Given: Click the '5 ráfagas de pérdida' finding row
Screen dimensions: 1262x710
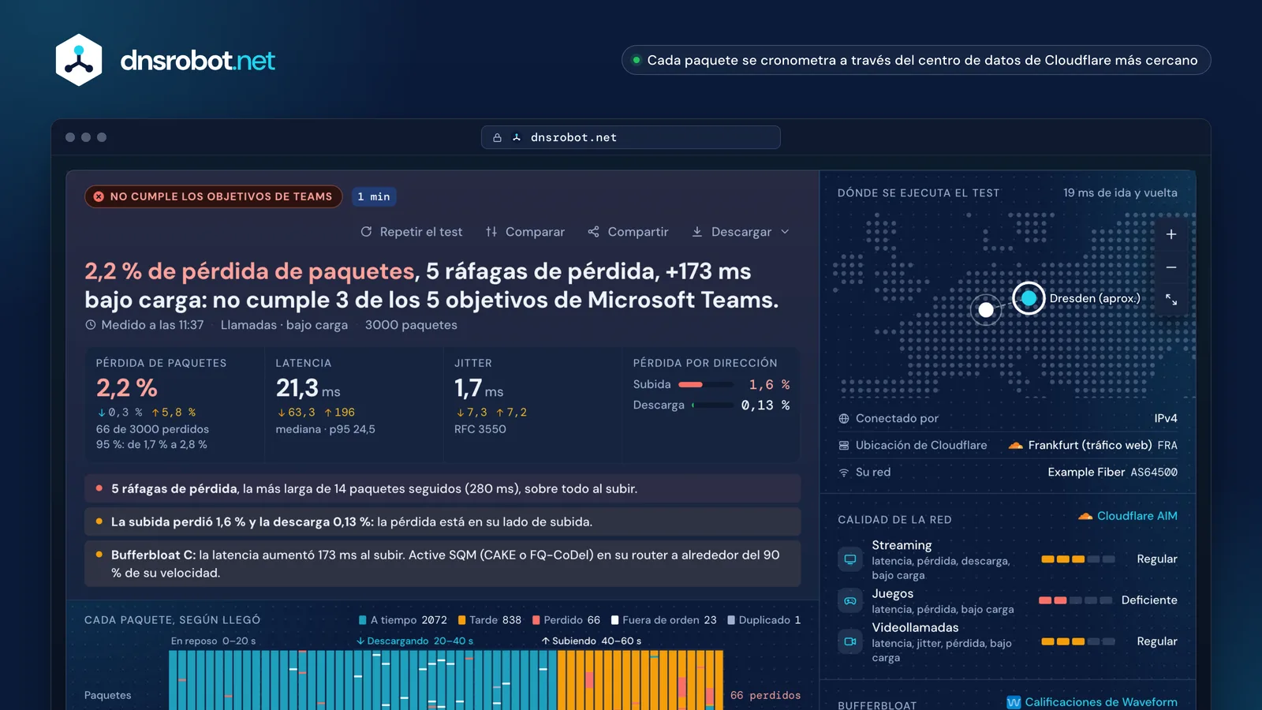Looking at the screenshot, I should coord(442,489).
